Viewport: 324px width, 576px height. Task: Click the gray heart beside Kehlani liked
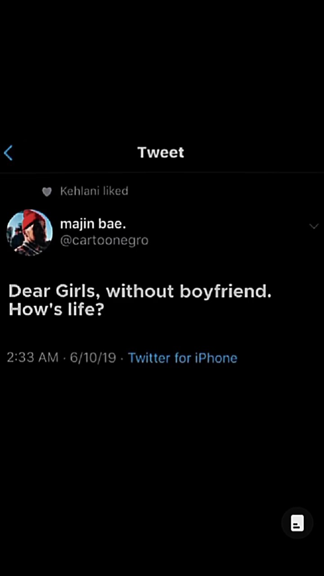(x=47, y=192)
